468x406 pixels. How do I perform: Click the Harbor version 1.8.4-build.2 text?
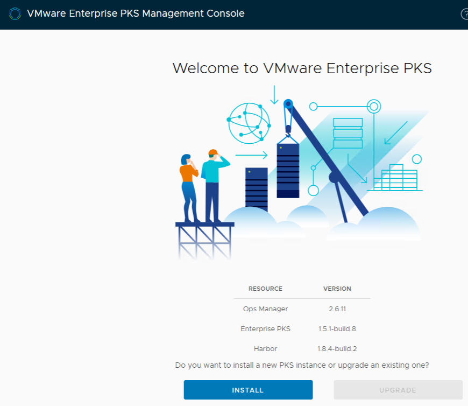tap(337, 348)
